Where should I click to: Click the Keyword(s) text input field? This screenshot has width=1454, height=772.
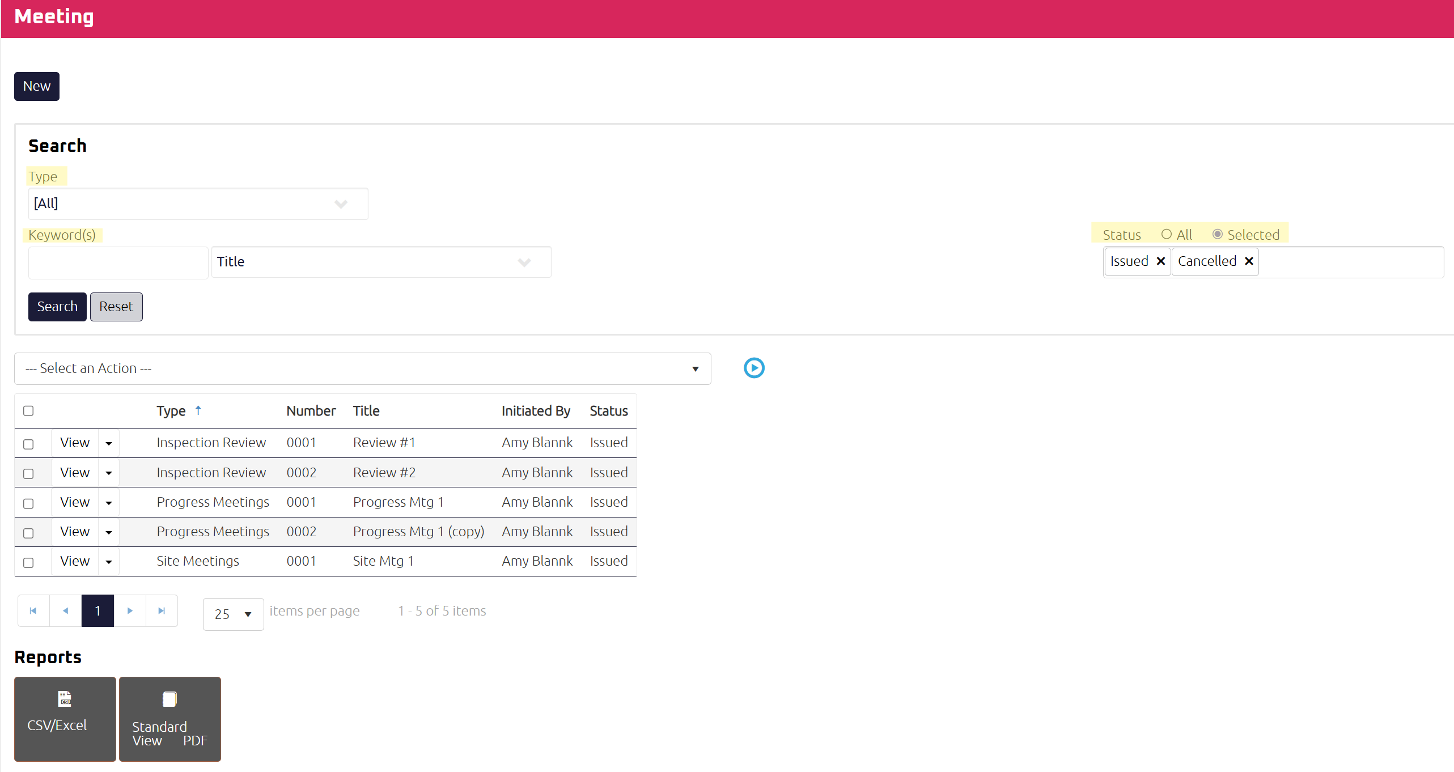point(118,262)
